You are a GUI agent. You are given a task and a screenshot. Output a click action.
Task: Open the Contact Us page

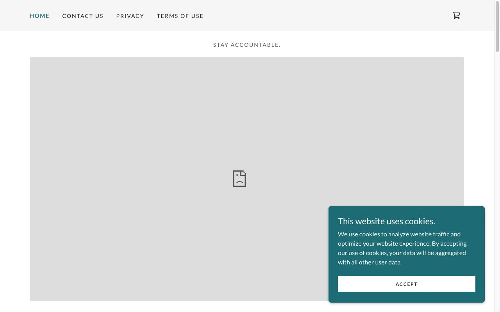pyautogui.click(x=83, y=16)
